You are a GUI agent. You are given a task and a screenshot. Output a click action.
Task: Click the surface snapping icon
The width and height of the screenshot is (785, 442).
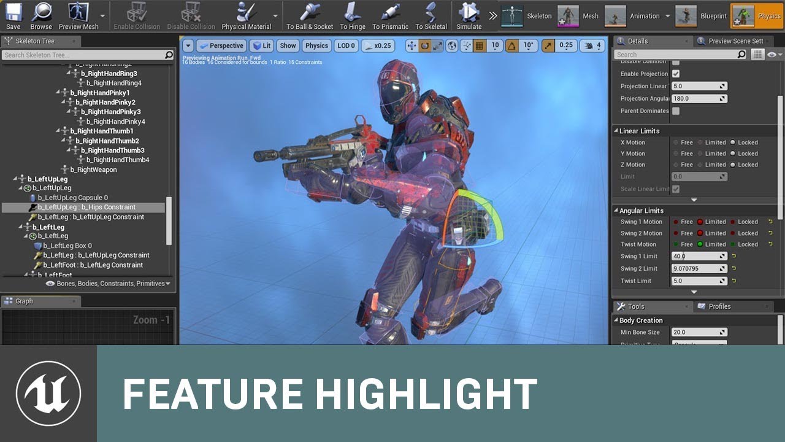(x=467, y=45)
